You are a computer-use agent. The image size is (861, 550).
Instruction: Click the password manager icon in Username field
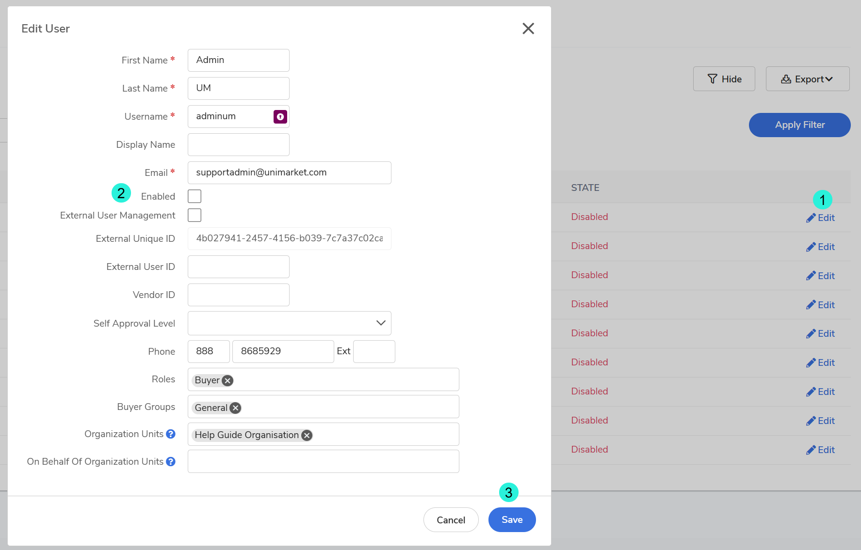(280, 117)
